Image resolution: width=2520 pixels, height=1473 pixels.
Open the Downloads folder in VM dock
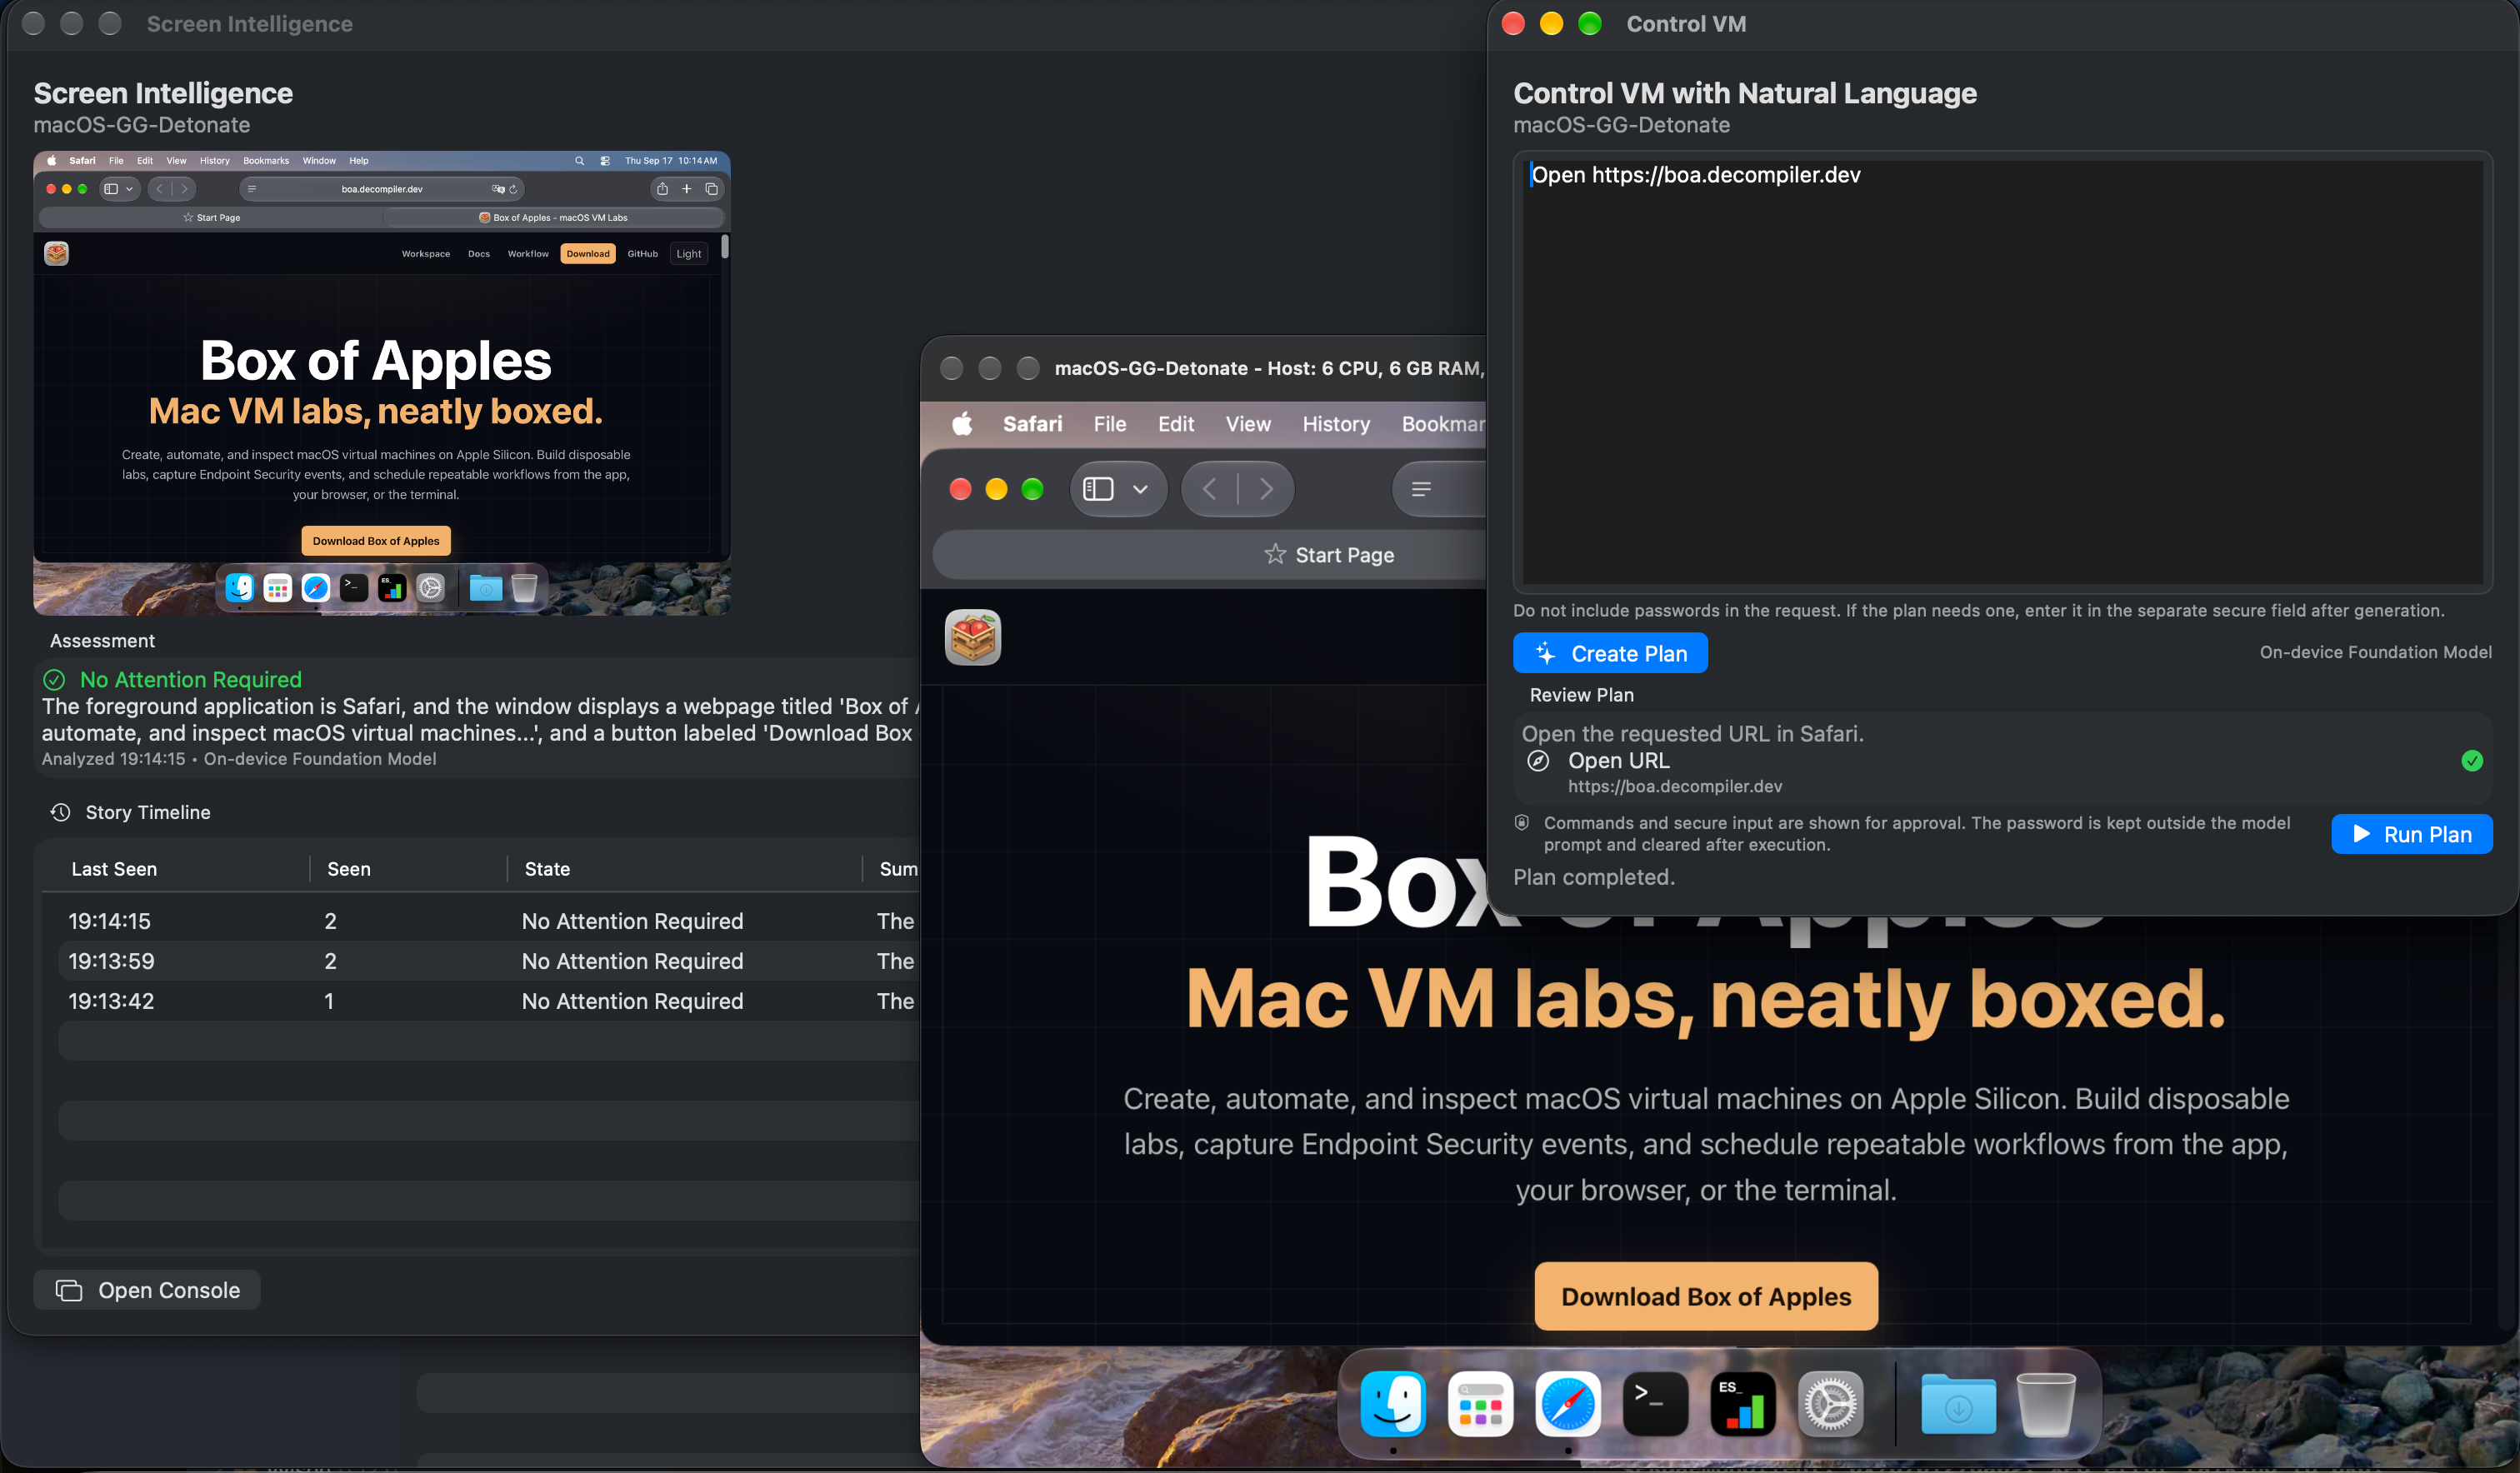point(1958,1404)
